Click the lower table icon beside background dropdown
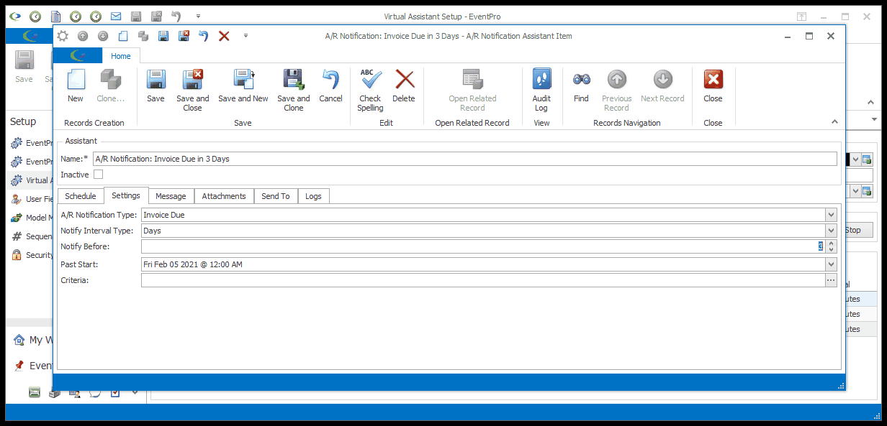887x426 pixels. 867,191
